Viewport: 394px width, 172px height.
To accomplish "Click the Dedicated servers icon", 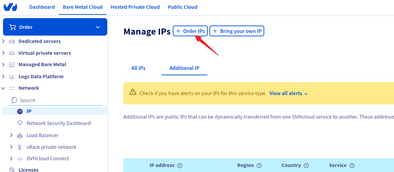I will (12, 42).
